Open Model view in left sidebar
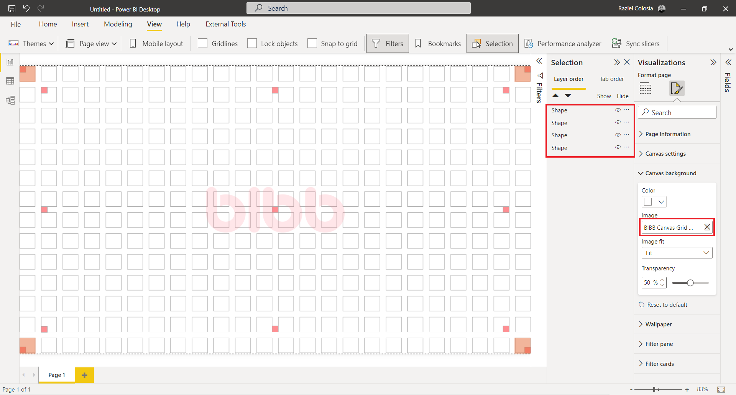736x395 pixels. [x=10, y=100]
